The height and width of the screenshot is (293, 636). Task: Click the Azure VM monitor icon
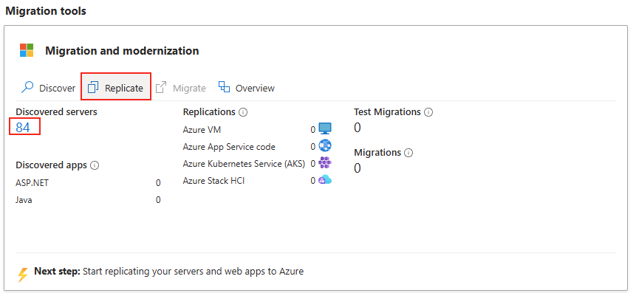[325, 129]
